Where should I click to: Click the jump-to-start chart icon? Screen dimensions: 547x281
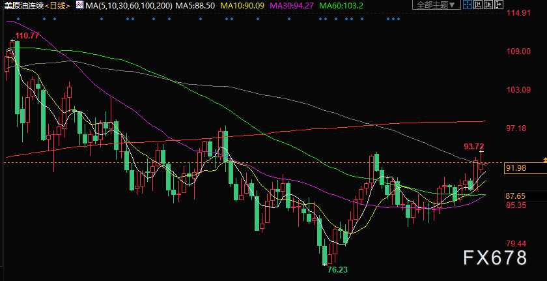pos(478,5)
